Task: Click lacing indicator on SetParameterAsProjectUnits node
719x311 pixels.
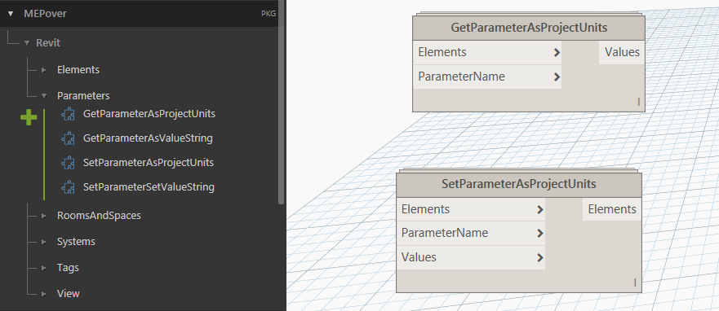Action: click(x=635, y=283)
